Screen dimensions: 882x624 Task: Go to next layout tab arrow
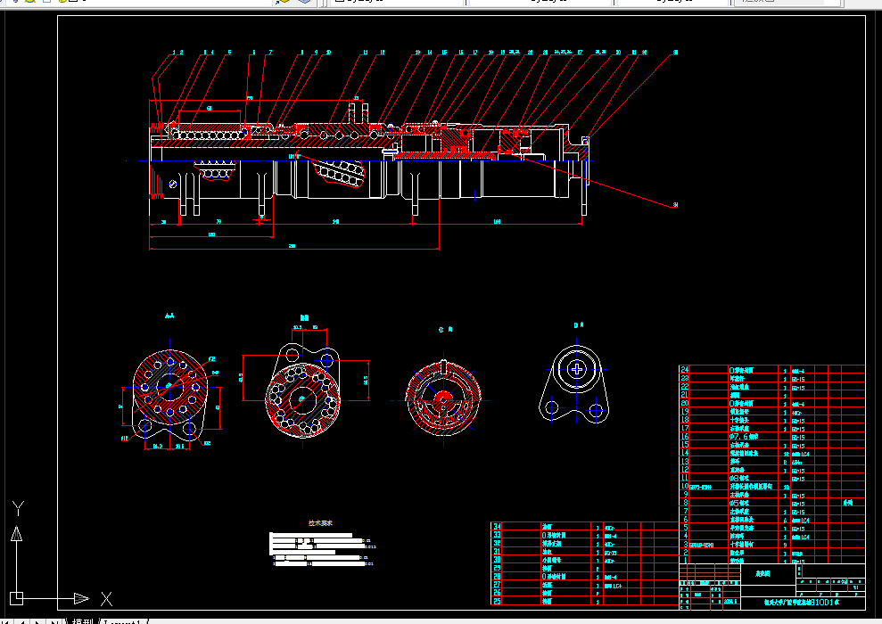(37, 621)
